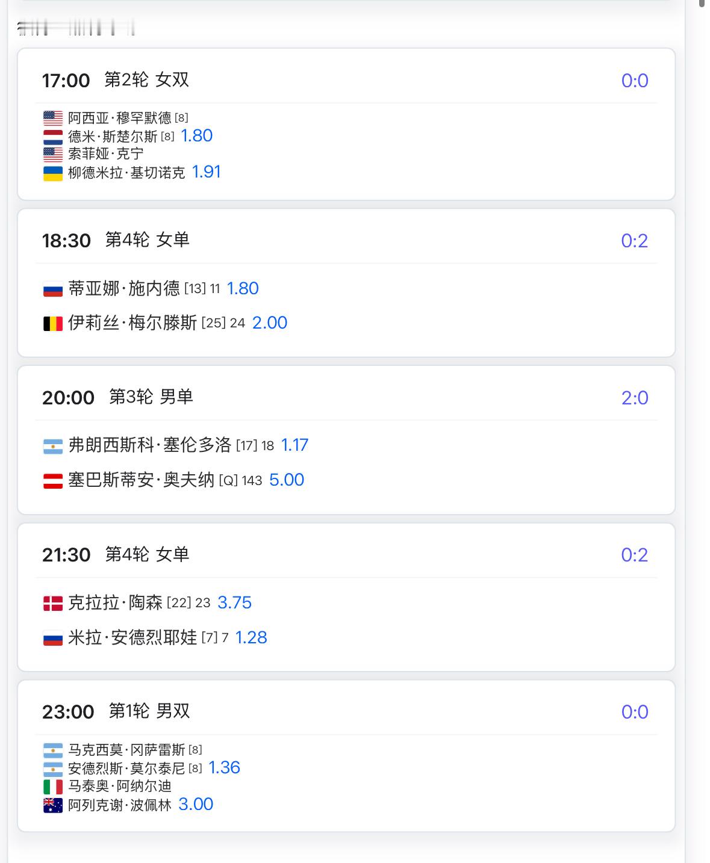Open the 17:00 第2轮 女双 match header
Screen dimensions: 710x863
116,79
